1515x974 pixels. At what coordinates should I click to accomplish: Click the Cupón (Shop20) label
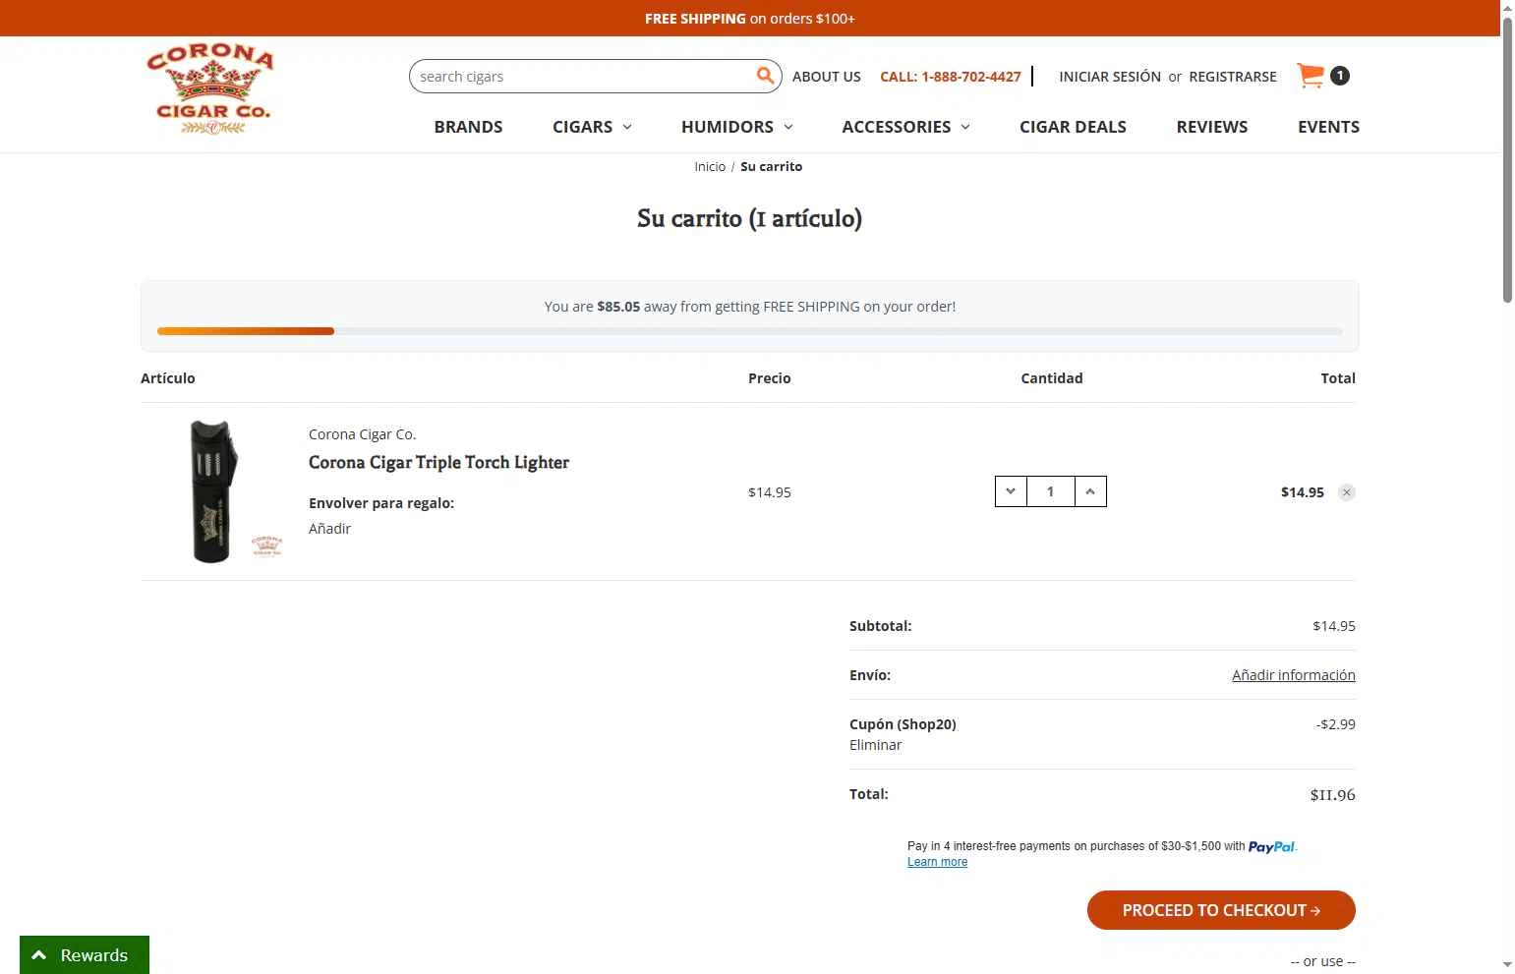pyautogui.click(x=903, y=724)
